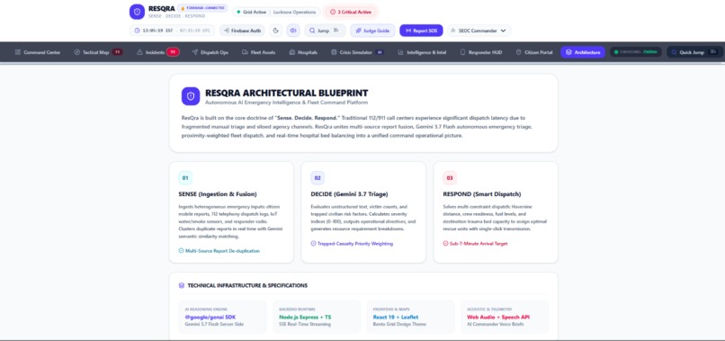This screenshot has width=725, height=341.
Task: Click the RESQRA shield logo in header
Action: (x=137, y=12)
